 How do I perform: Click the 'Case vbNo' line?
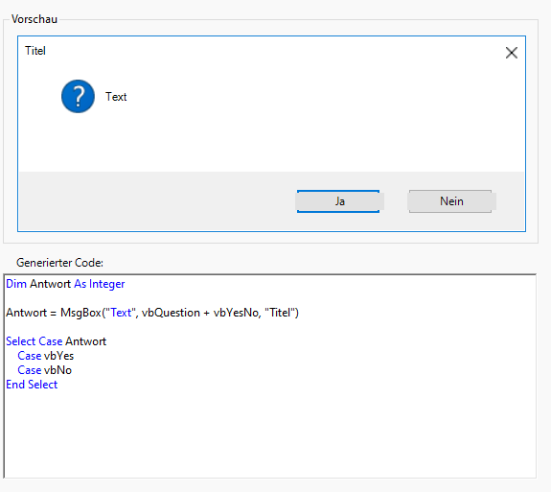[x=45, y=370]
